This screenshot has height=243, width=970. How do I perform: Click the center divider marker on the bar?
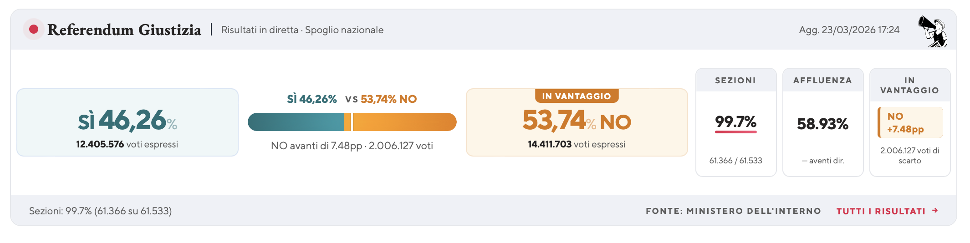point(348,122)
